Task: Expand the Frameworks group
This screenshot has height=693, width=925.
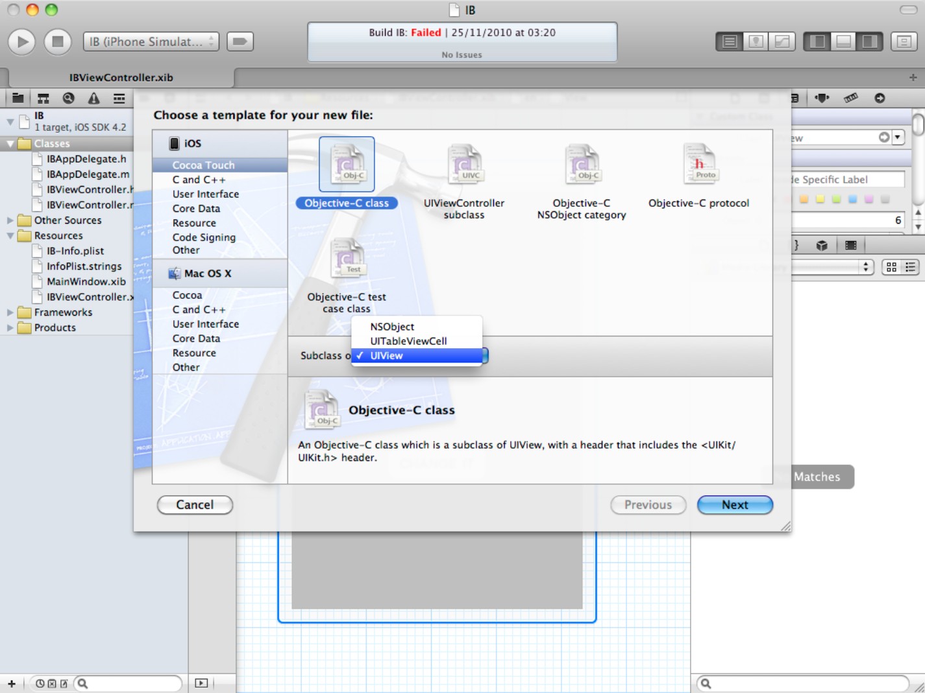Action: click(x=10, y=312)
